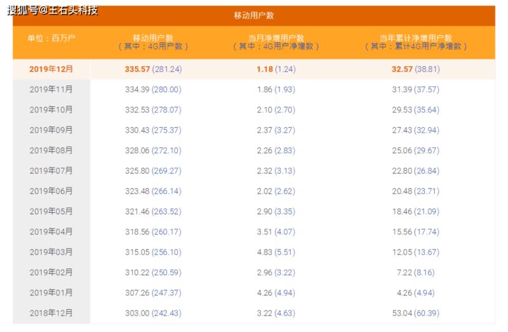Image resolution: width=508 pixels, height=332 pixels.
Task: Select the 53.04 (60.39) cumulative cell
Action: coord(415,313)
